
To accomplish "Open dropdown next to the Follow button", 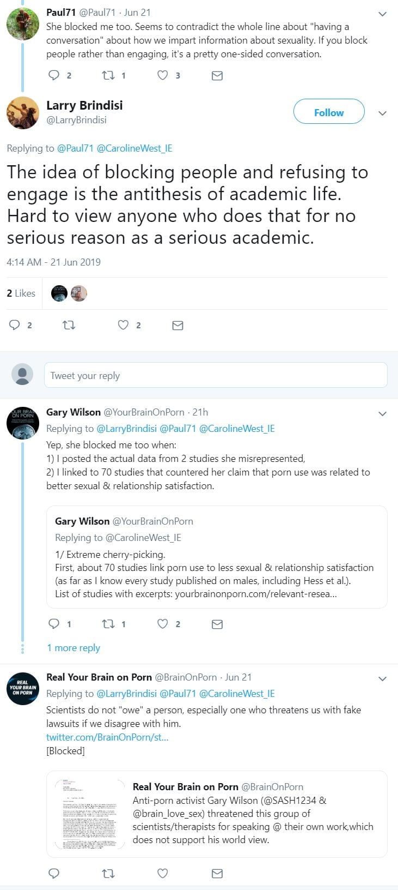I will point(382,113).
